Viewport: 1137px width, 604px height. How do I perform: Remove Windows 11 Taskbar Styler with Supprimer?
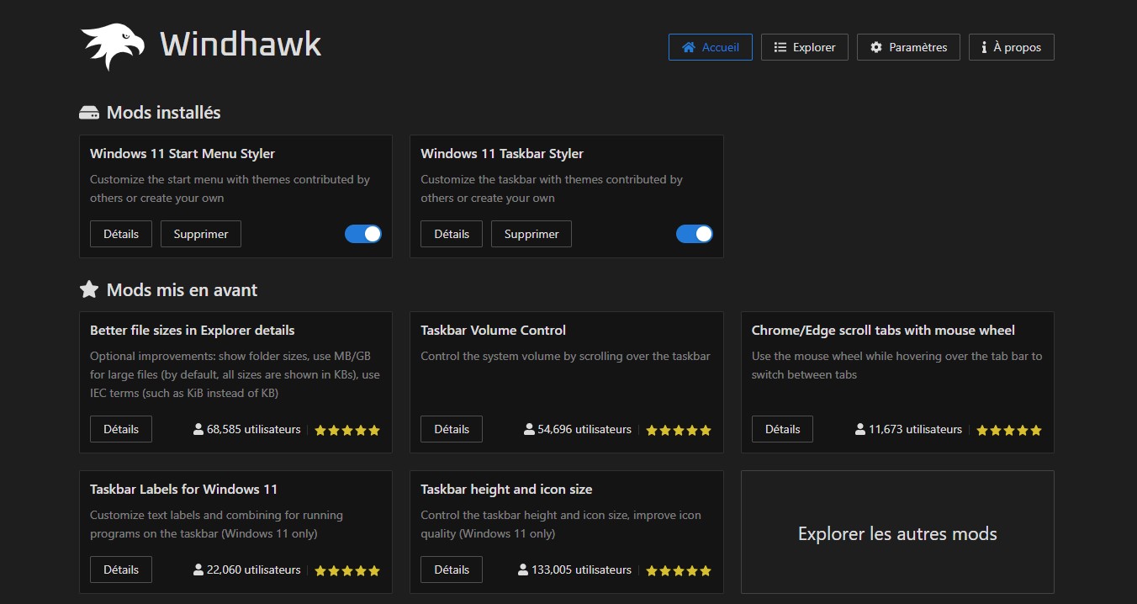point(531,234)
